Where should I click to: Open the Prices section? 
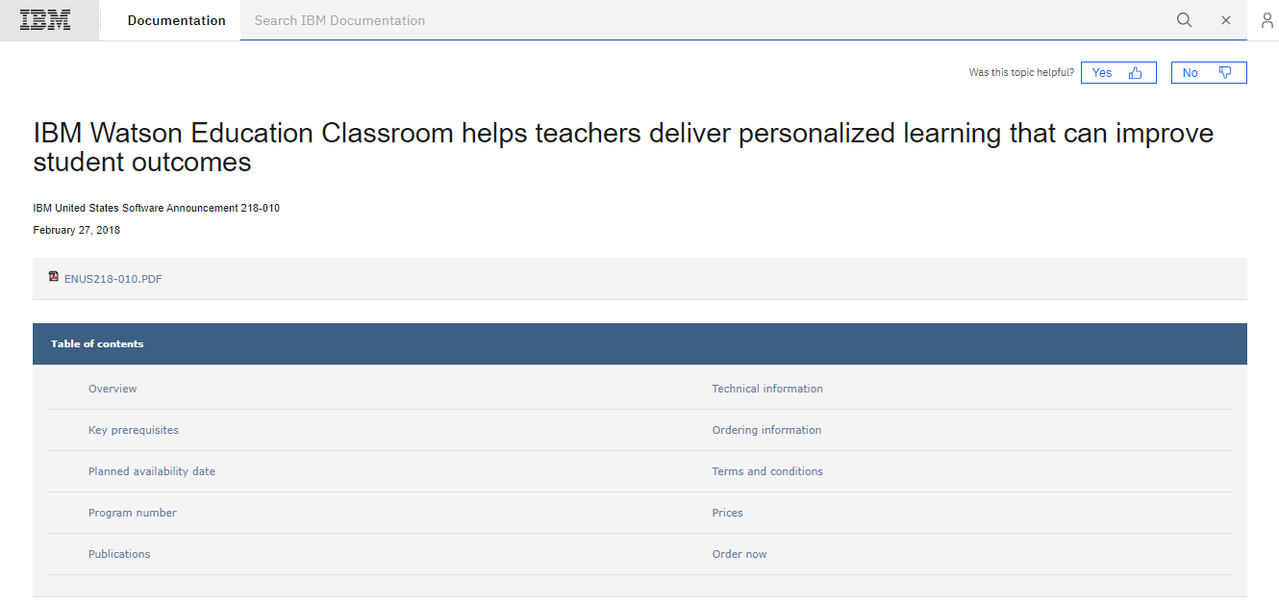click(x=727, y=512)
